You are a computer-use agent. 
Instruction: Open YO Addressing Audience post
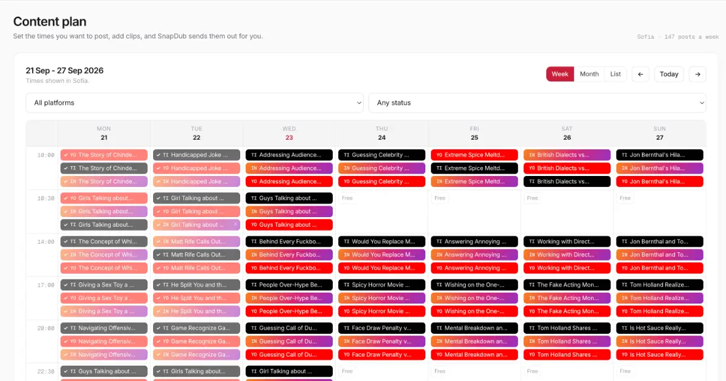(x=289, y=181)
